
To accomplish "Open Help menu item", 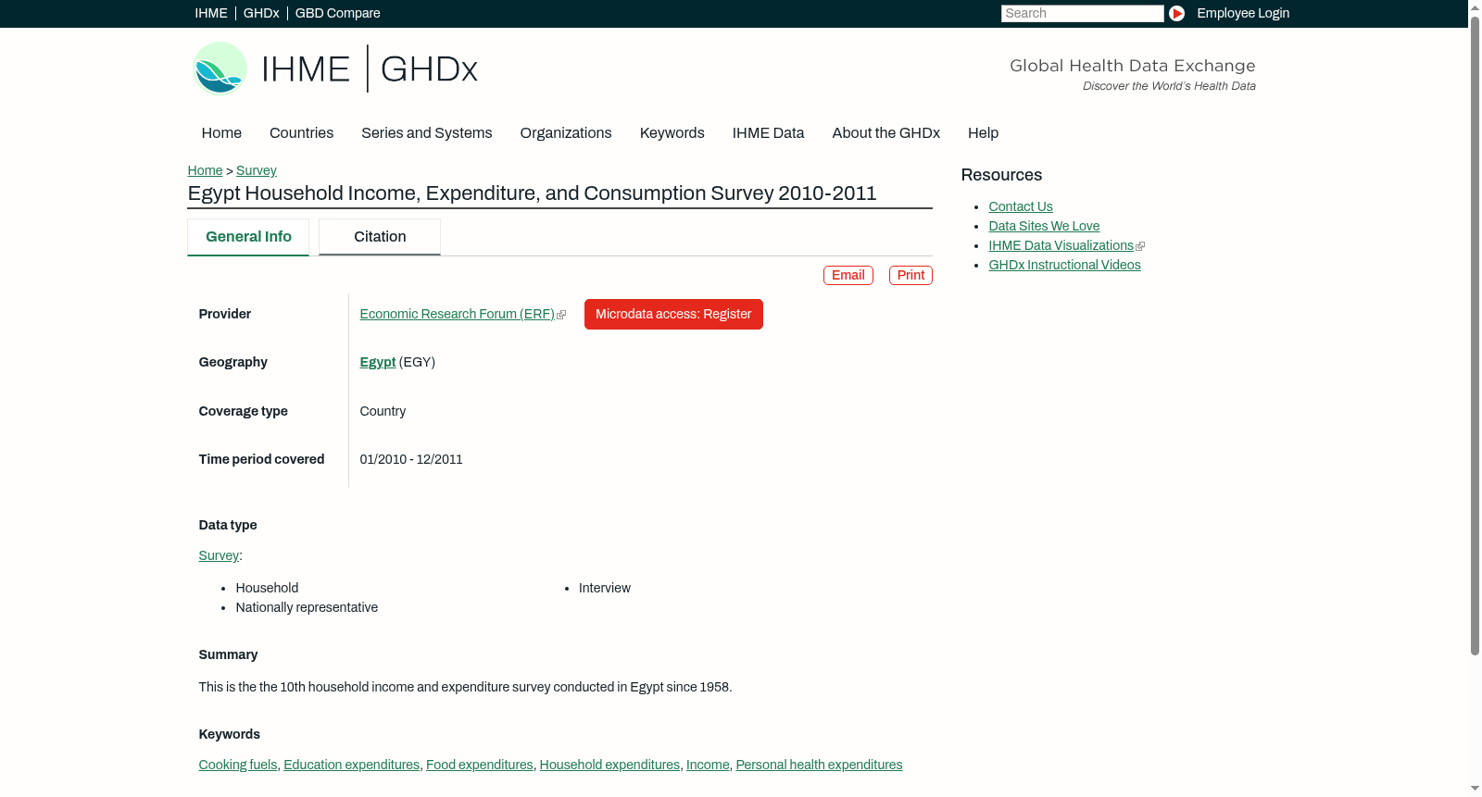I will tap(984, 133).
